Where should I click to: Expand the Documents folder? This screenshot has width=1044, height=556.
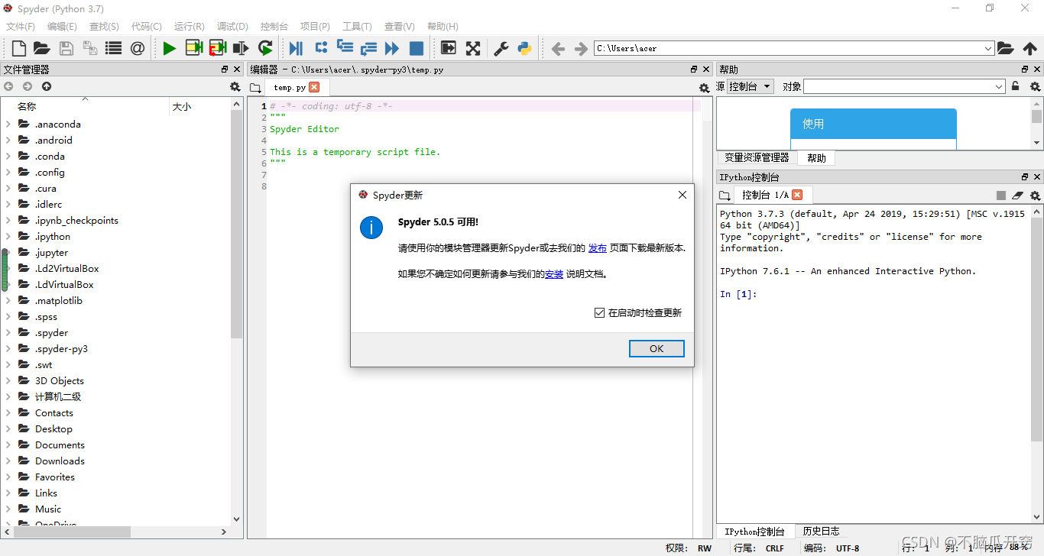(x=8, y=444)
